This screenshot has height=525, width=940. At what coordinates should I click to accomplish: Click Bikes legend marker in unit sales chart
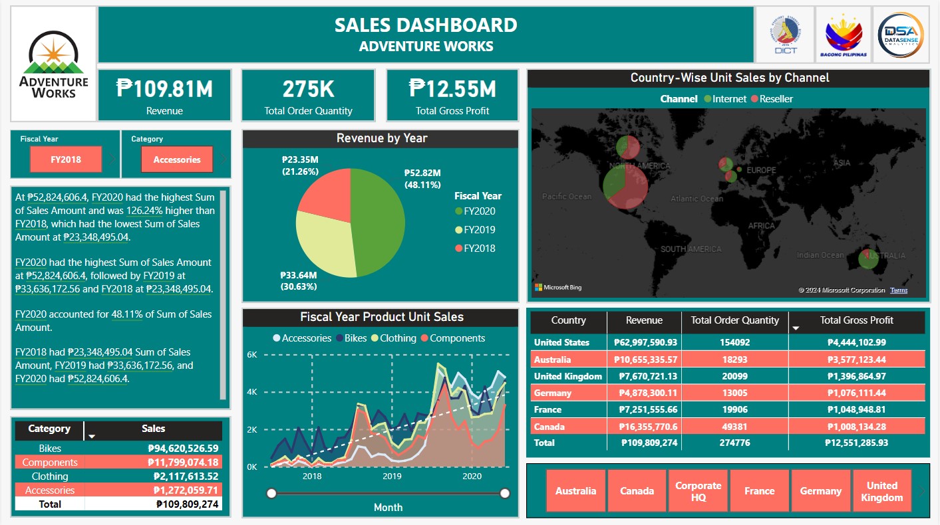(339, 338)
